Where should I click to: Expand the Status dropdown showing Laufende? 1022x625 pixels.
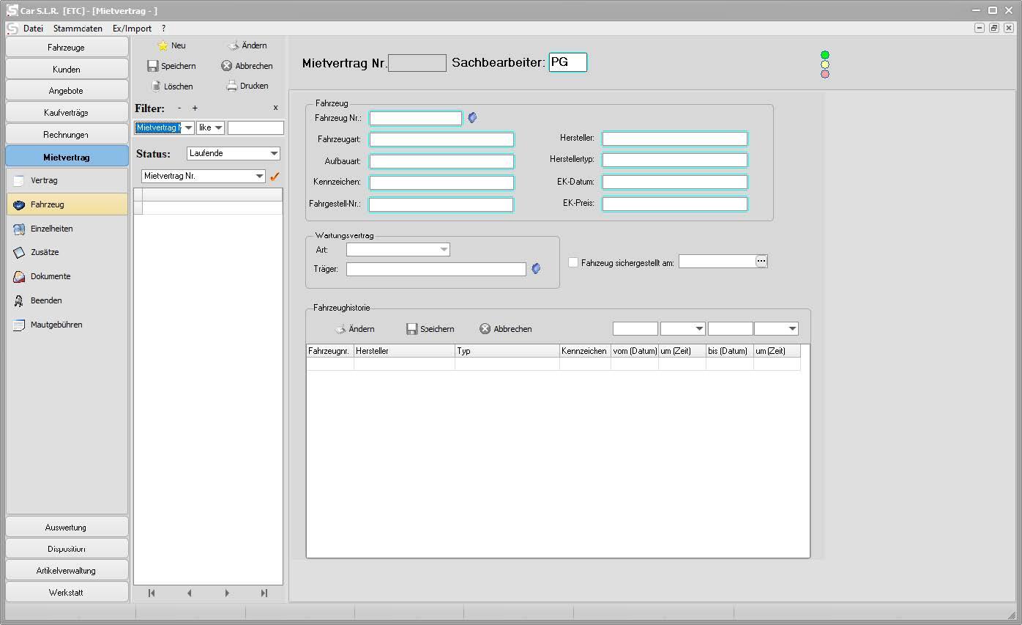[274, 153]
